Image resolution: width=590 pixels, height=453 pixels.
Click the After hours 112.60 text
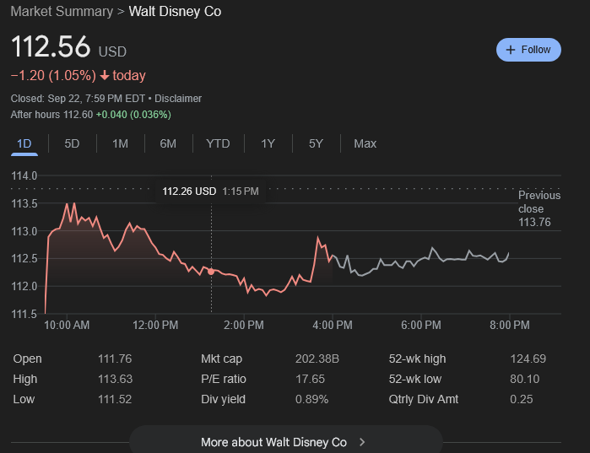51,115
